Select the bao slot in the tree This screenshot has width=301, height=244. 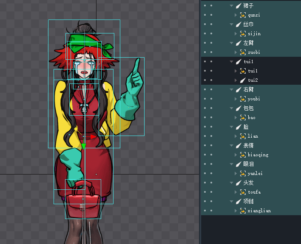[x=251, y=117]
